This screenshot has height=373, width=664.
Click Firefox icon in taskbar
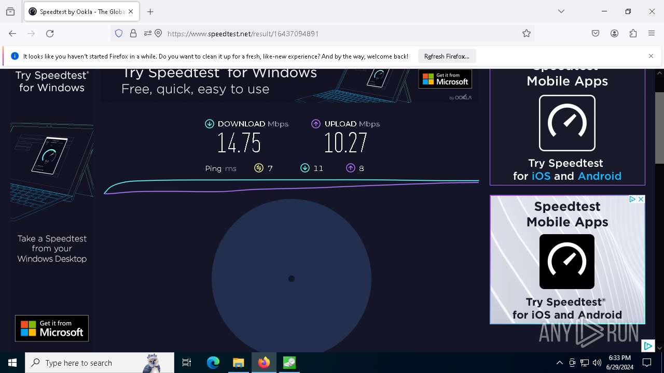[264, 363]
